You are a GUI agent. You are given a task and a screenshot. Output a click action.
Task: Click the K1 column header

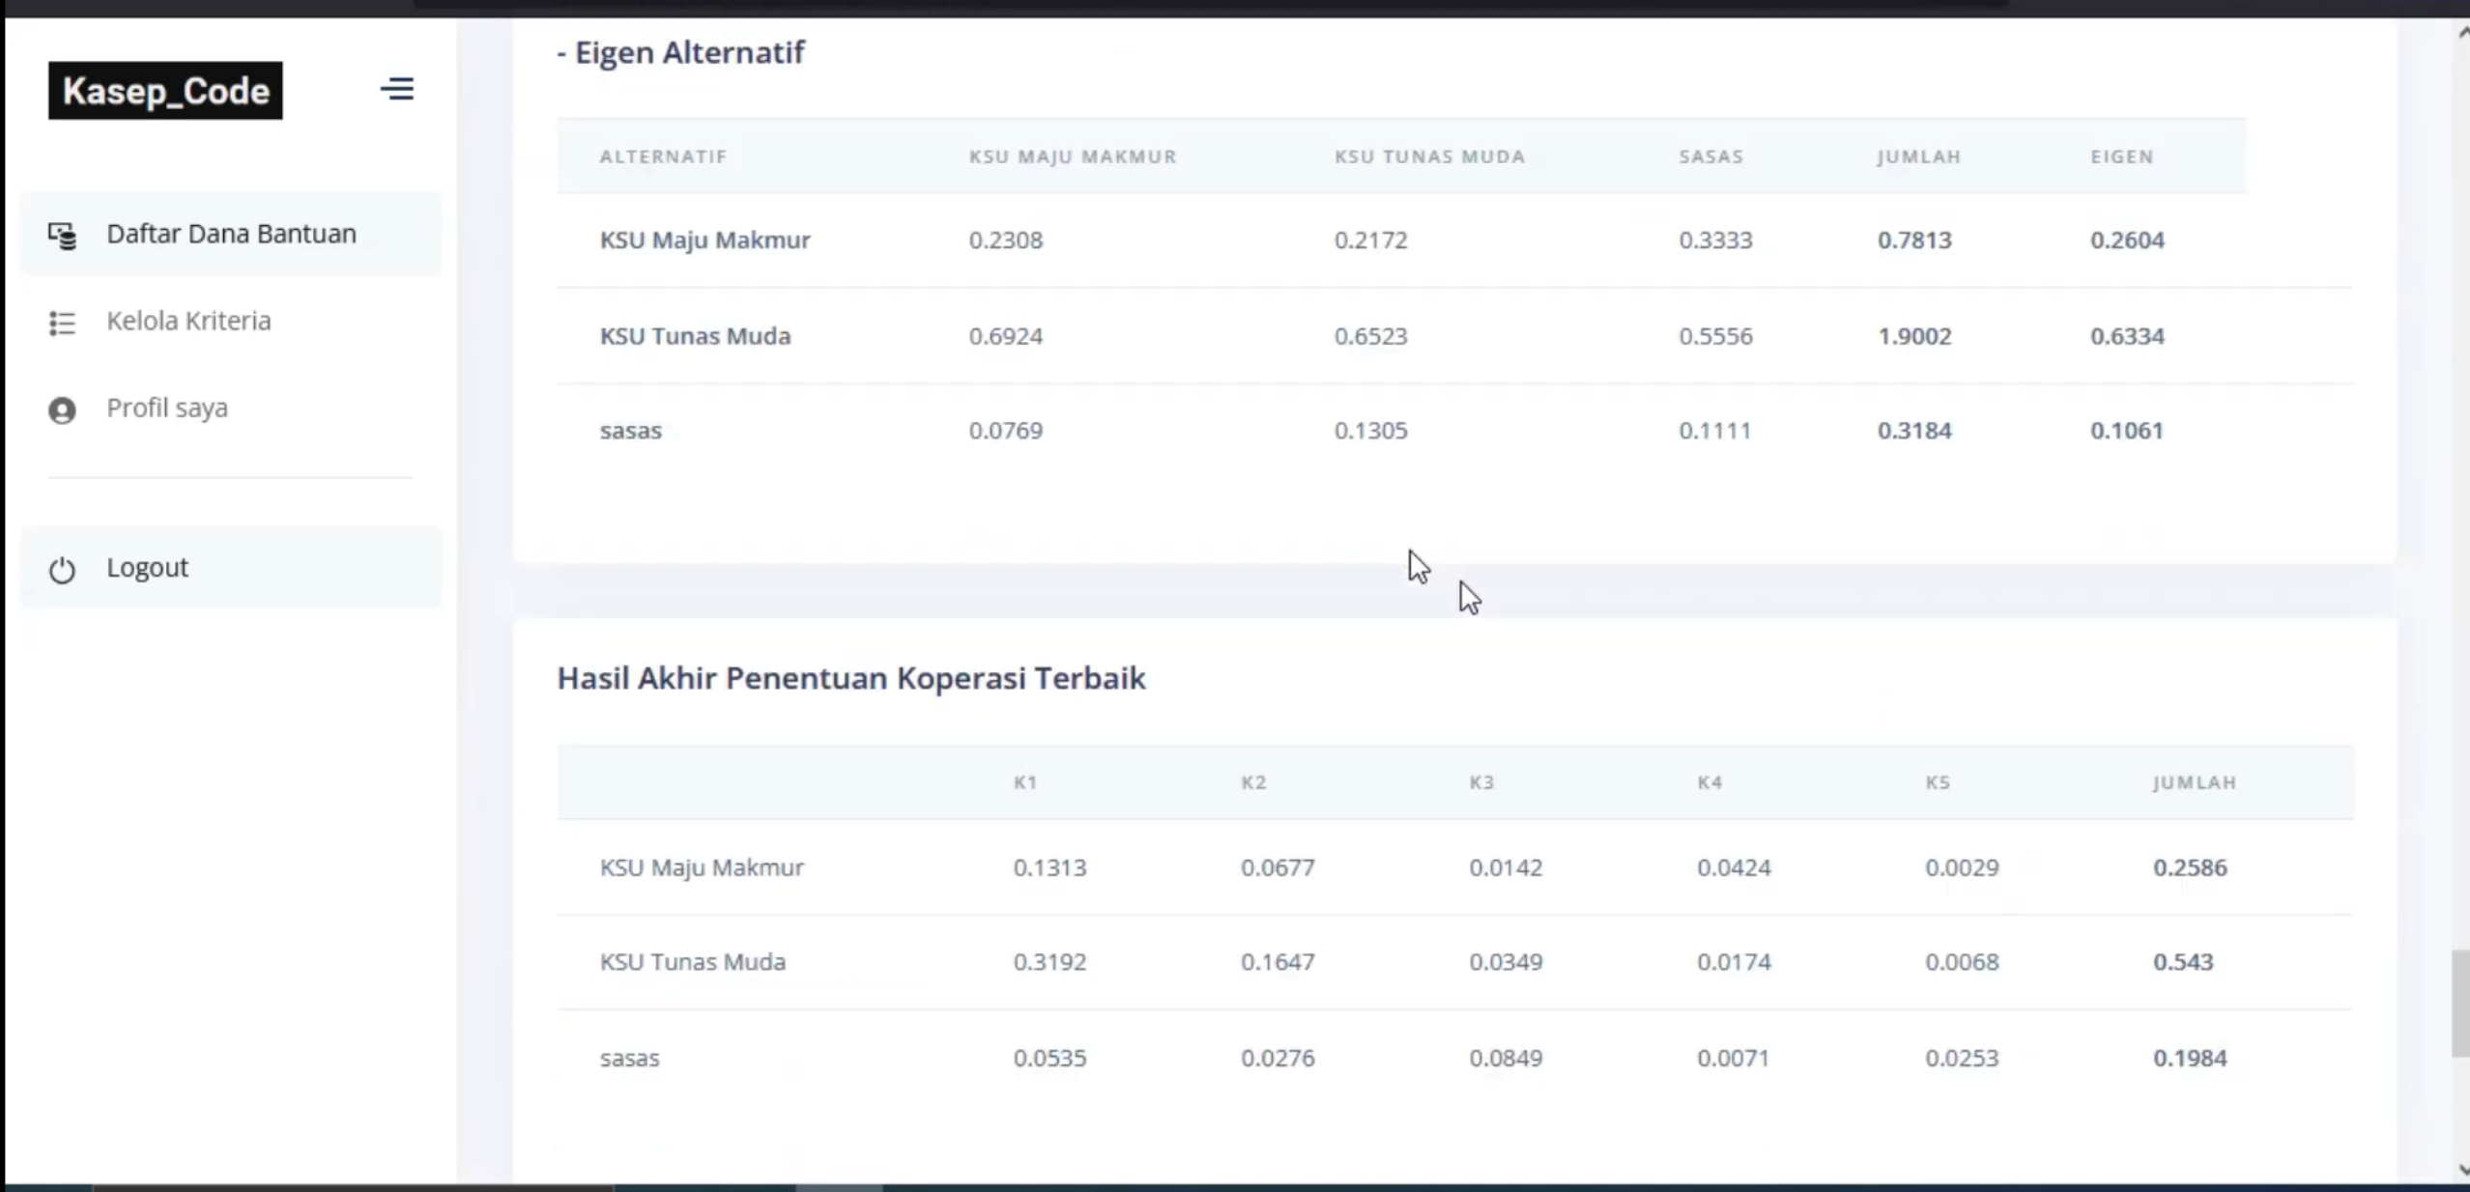(1025, 782)
